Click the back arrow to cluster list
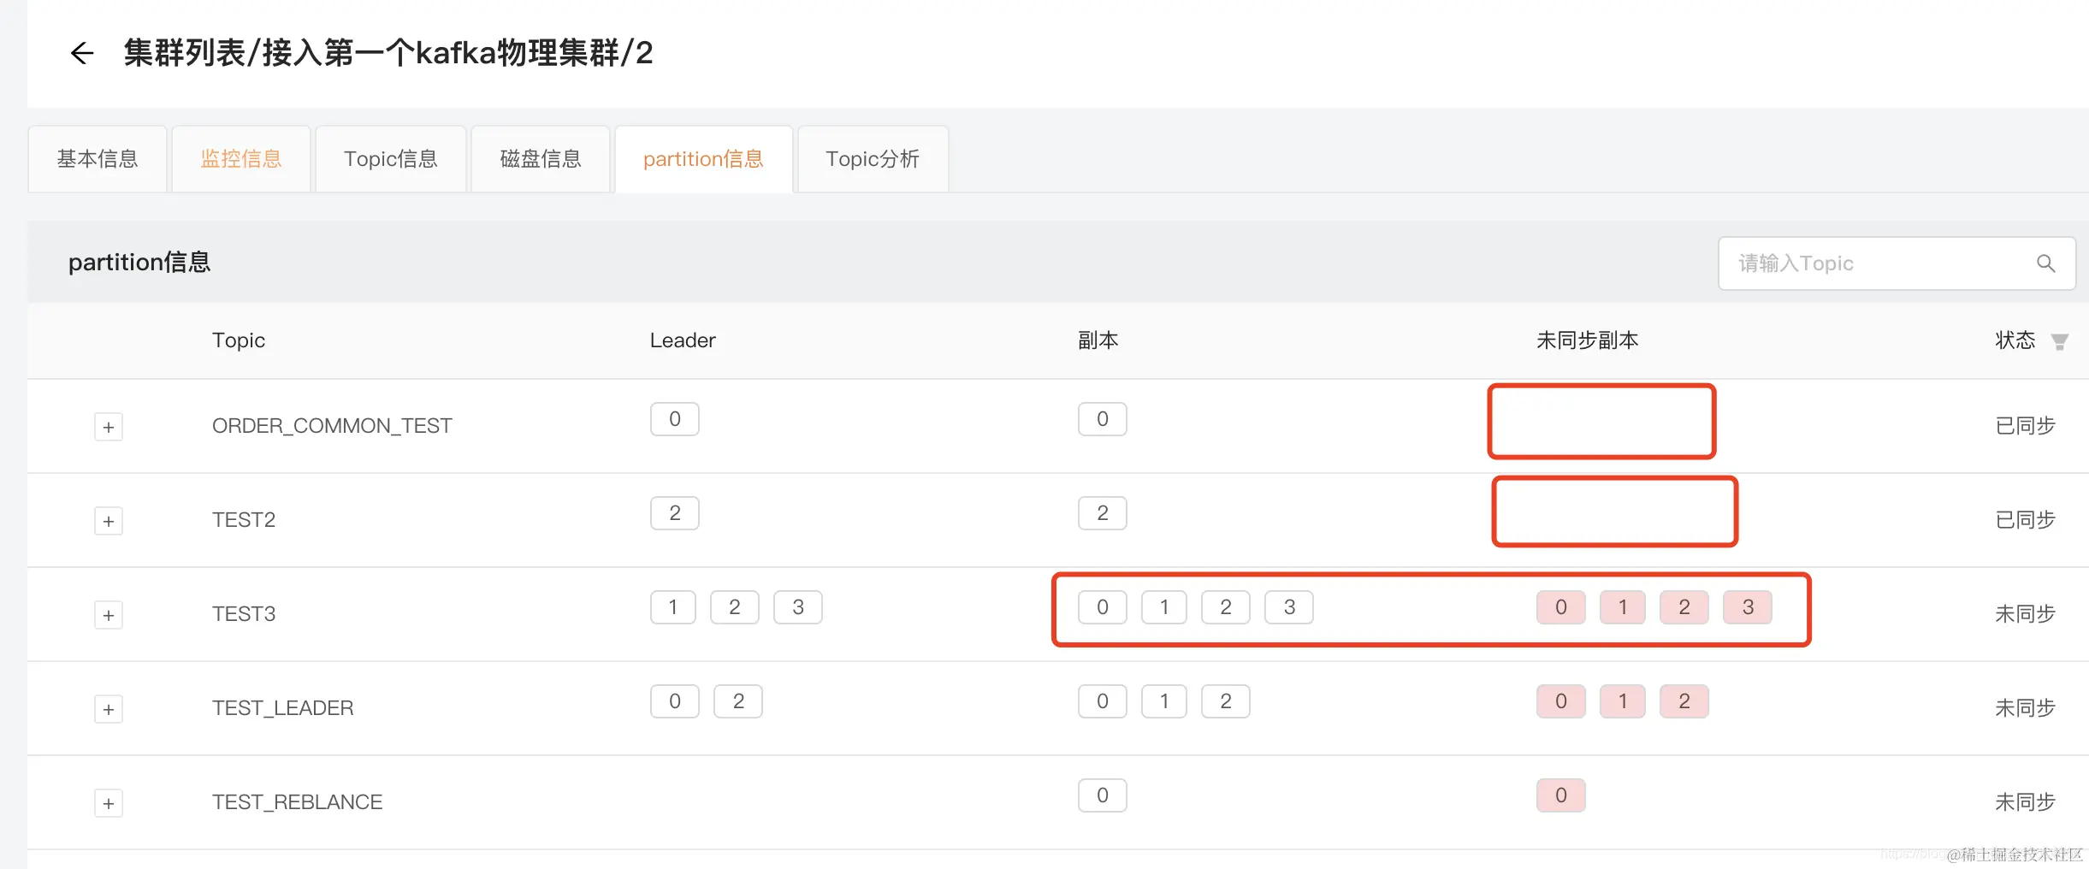The width and height of the screenshot is (2089, 869). pyautogui.click(x=82, y=53)
